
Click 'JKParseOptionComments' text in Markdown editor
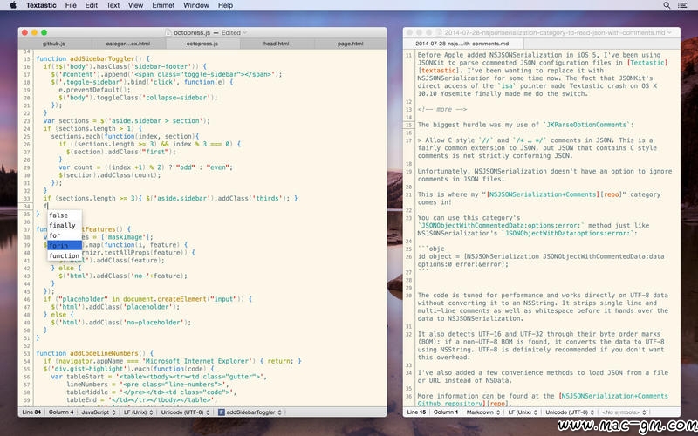586,125
